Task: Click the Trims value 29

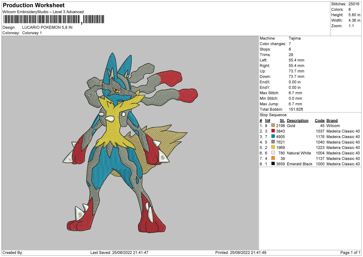Action: (291, 55)
